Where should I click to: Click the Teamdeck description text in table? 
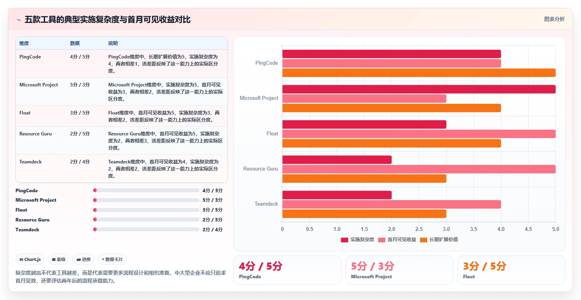[164, 169]
